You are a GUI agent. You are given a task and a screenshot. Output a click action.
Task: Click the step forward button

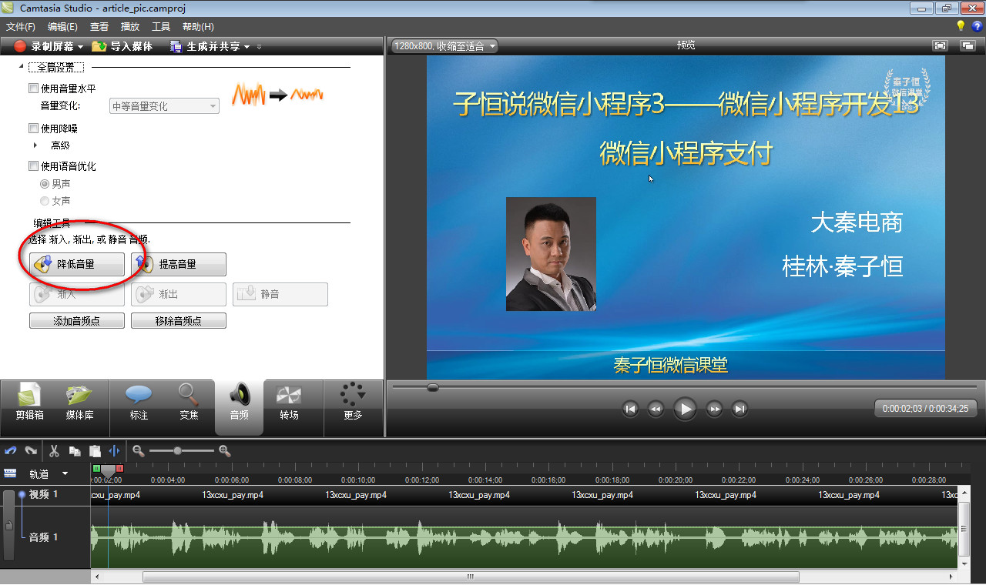pyautogui.click(x=714, y=409)
